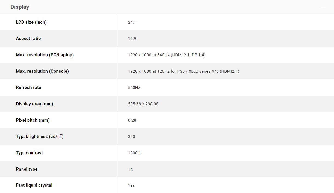This screenshot has height=193, width=334.
Task: Select the LCD size (inch) label
Action: pyautogui.click(x=31, y=22)
